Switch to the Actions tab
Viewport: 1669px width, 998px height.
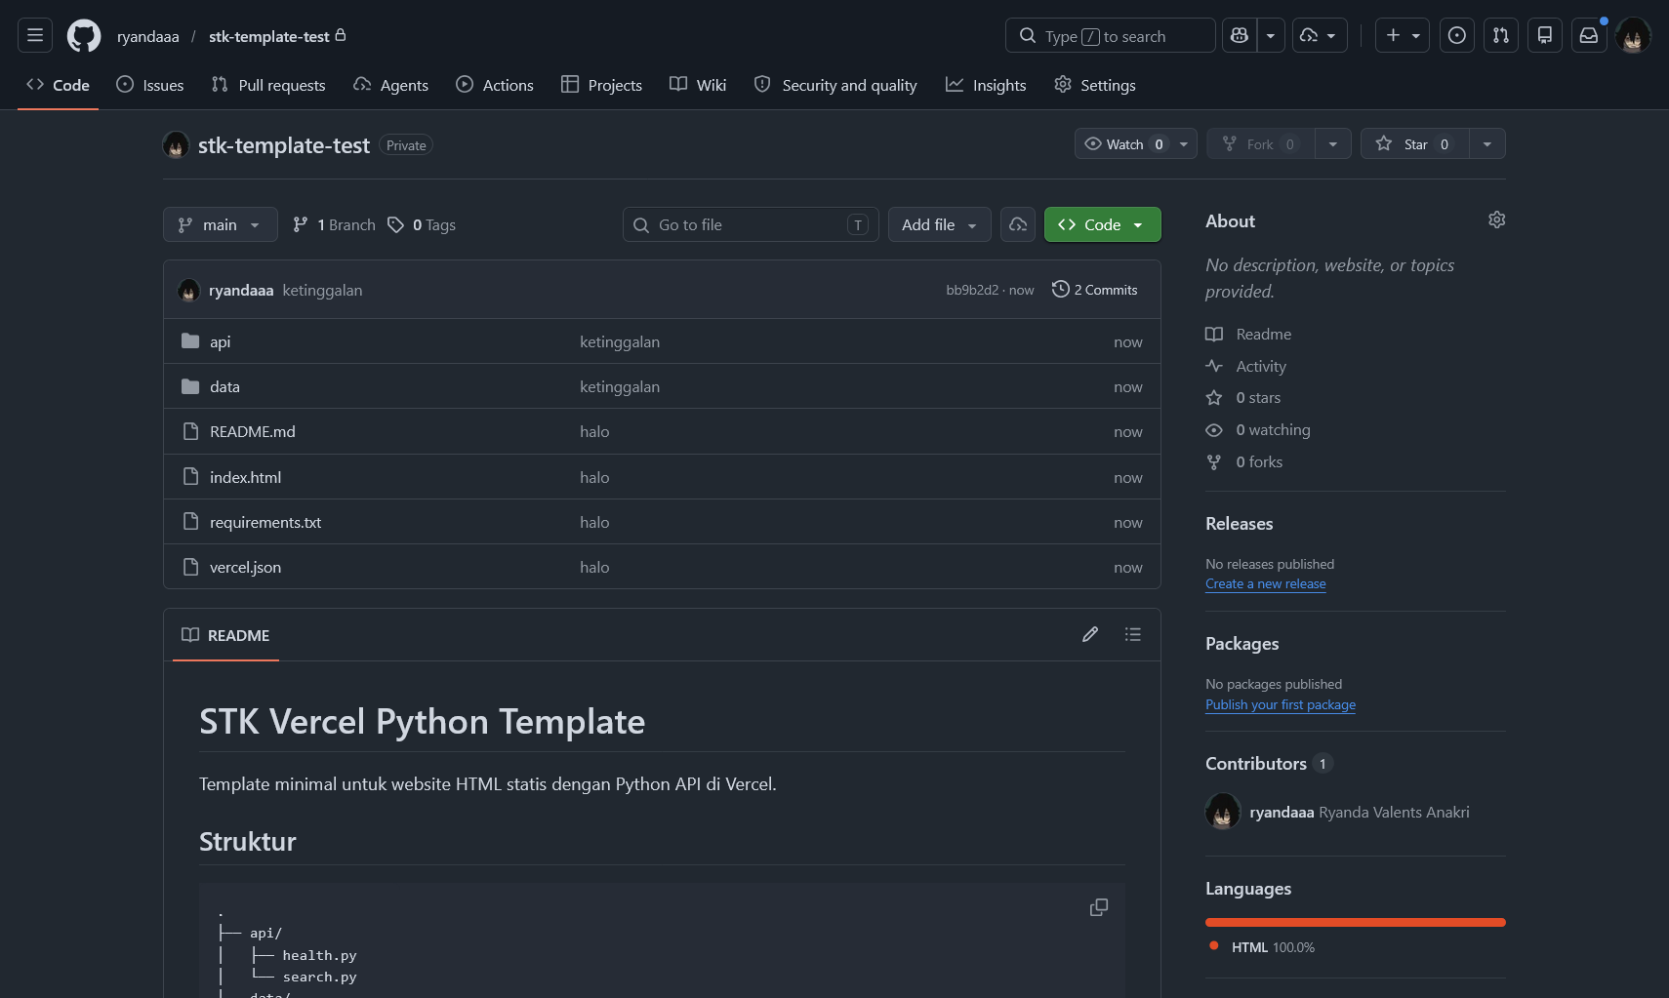pyautogui.click(x=495, y=85)
